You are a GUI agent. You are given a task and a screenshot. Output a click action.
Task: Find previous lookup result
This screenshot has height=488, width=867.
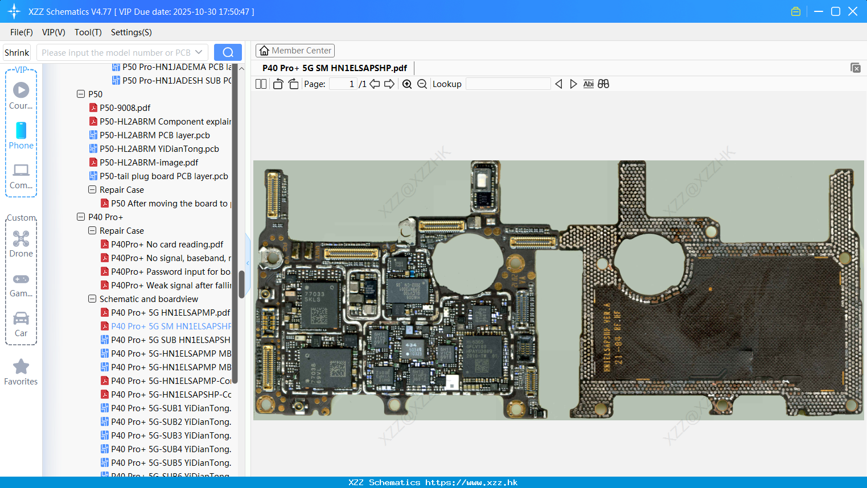(x=558, y=84)
